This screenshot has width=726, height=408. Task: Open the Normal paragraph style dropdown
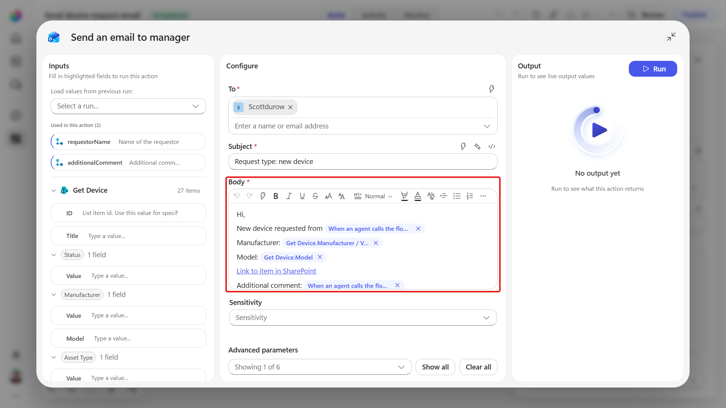coord(374,196)
